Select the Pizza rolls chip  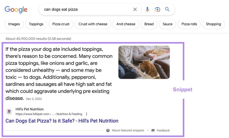pyautogui.click(x=188, y=24)
